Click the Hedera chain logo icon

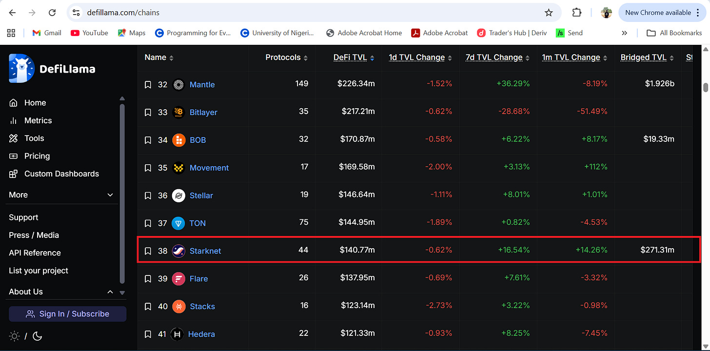[177, 335]
